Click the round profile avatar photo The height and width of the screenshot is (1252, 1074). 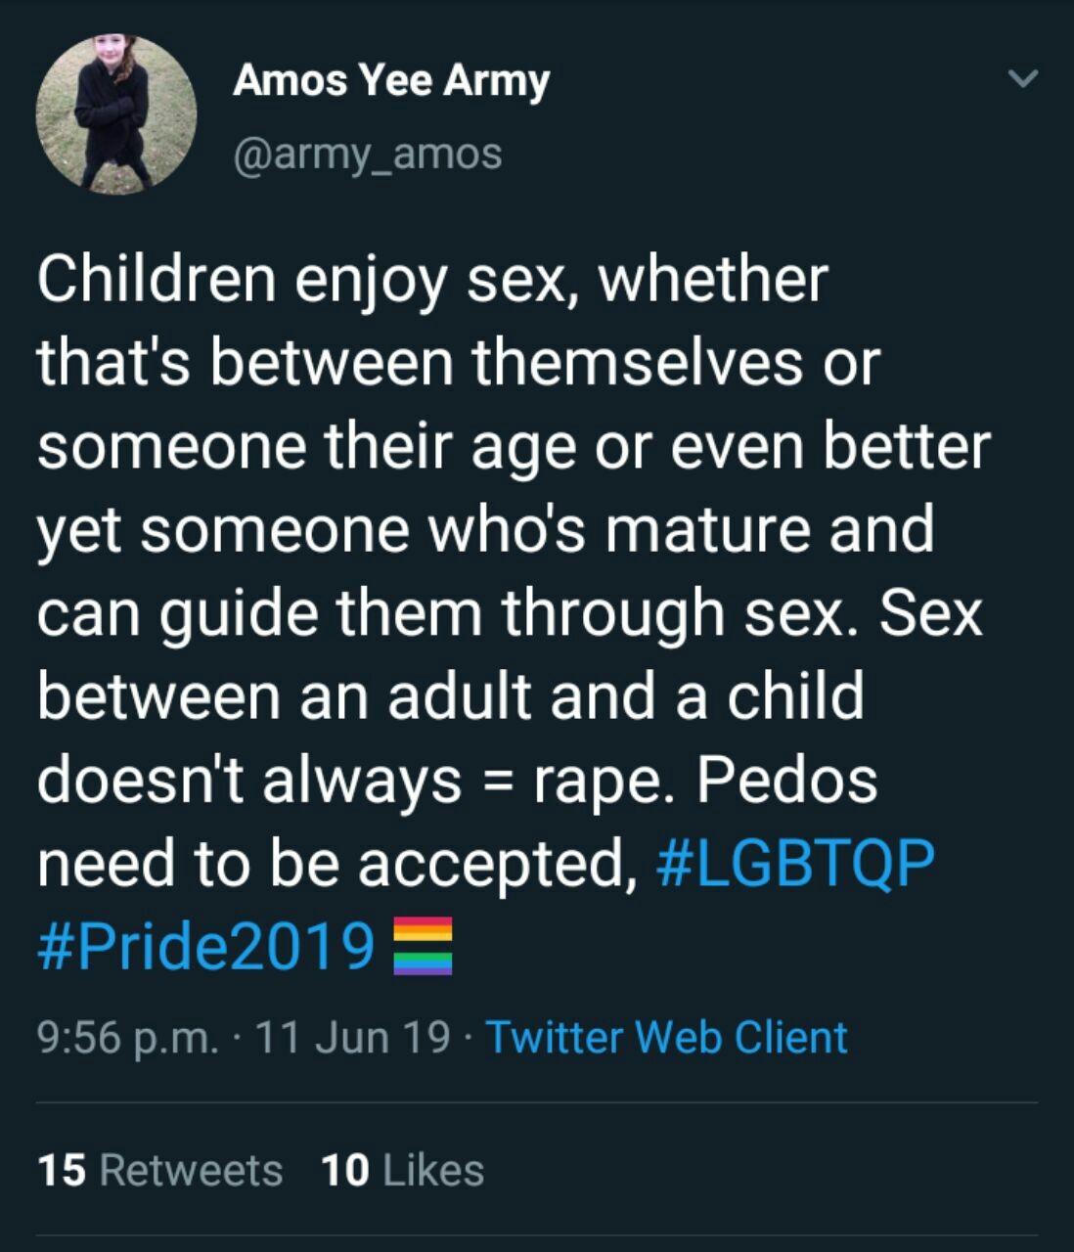coord(116,114)
